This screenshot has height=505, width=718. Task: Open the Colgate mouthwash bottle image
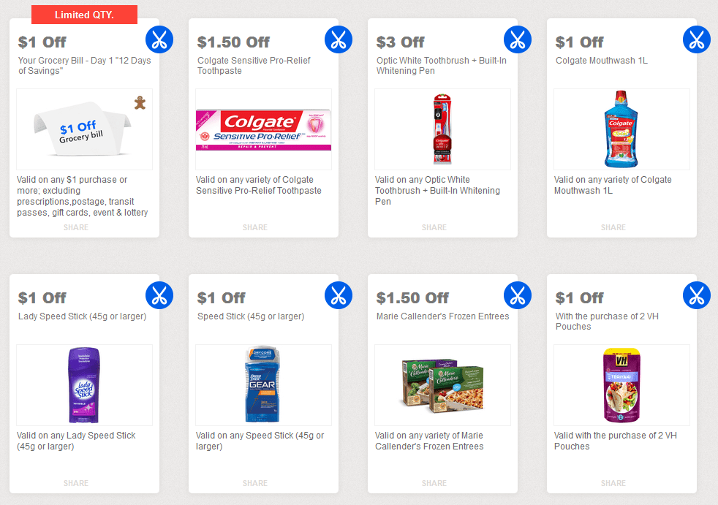pos(621,129)
